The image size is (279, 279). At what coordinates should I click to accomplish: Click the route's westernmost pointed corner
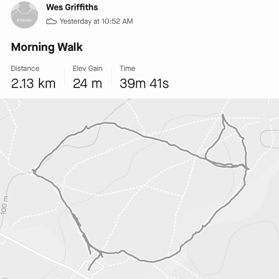(x=34, y=171)
